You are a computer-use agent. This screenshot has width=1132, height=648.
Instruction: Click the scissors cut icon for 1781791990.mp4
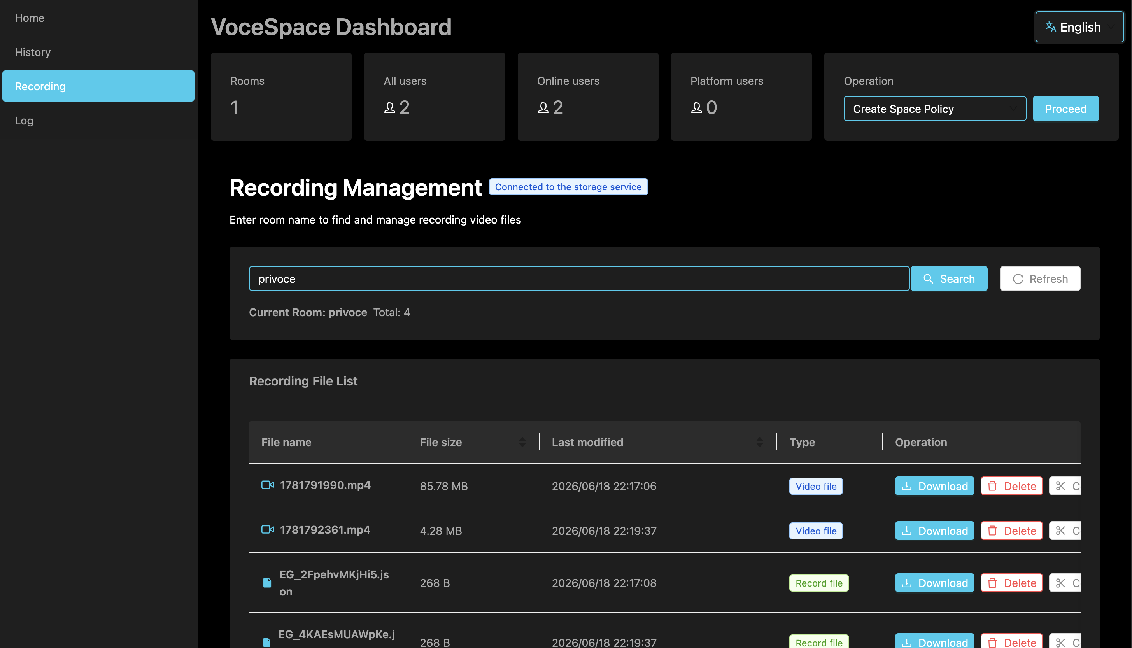[x=1060, y=486]
